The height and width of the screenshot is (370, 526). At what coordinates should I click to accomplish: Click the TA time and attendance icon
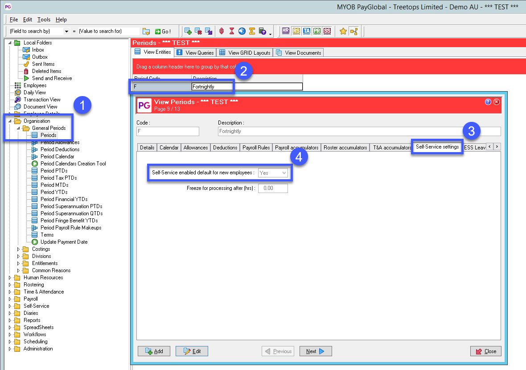[x=307, y=31]
